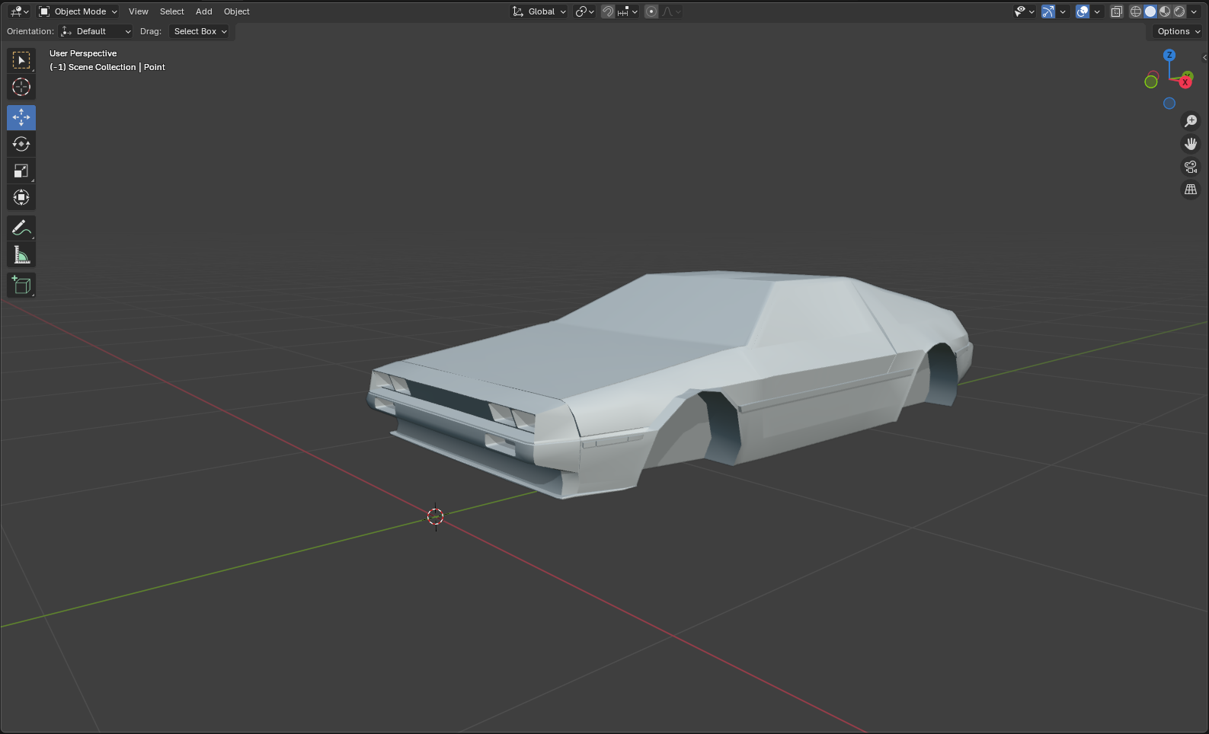The image size is (1209, 734).
Task: Open the Orientation Default dropdown
Action: coord(96,31)
